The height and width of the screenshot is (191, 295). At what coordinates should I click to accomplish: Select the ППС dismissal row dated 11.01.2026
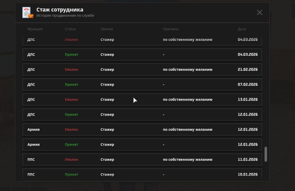[x=142, y=159]
